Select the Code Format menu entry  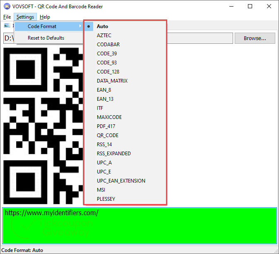pos(48,26)
